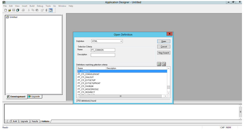Select PT_COMMON in the results list
The width and height of the screenshot is (244, 130).
[x=122, y=71]
